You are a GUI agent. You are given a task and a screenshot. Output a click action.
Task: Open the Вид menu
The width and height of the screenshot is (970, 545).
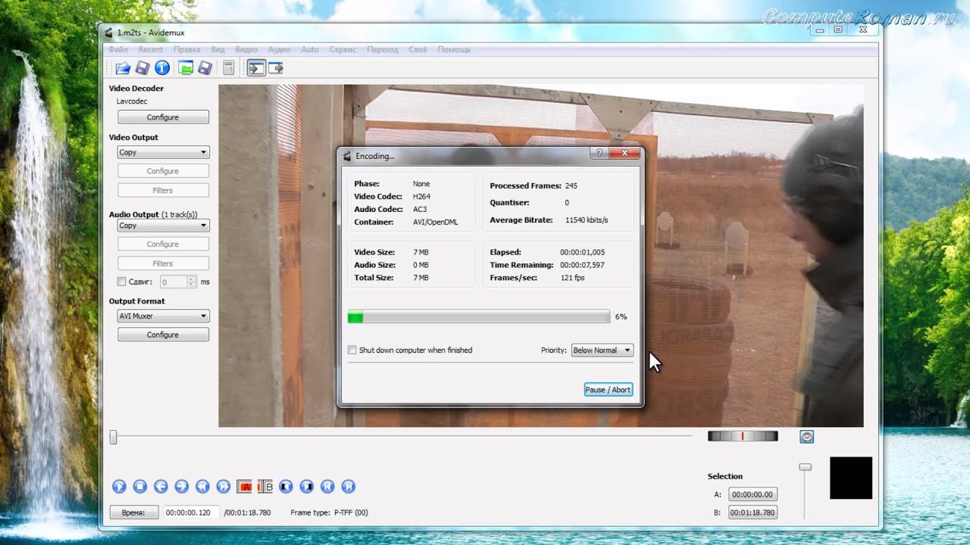[218, 49]
